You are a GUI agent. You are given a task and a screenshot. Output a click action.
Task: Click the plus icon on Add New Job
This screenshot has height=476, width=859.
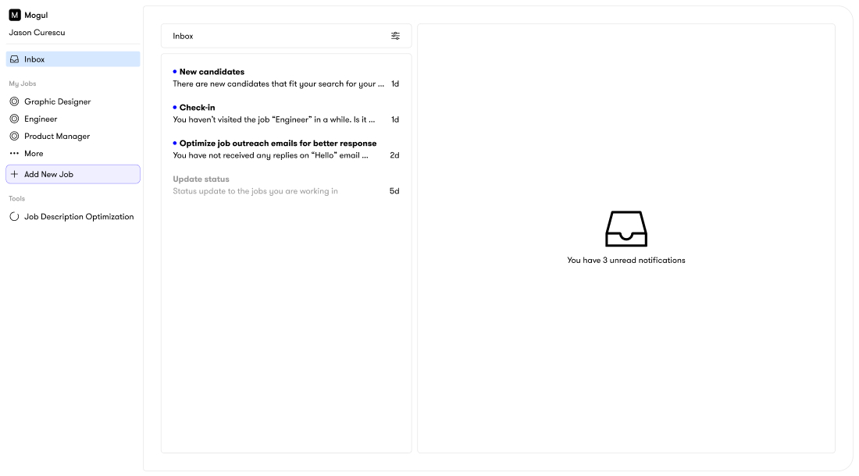[14, 173]
